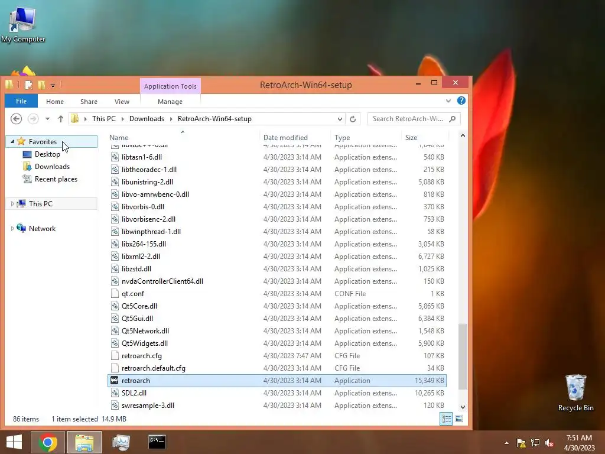This screenshot has width=605, height=454.
Task: Open the resource monitor taskbar icon
Action: (121, 442)
